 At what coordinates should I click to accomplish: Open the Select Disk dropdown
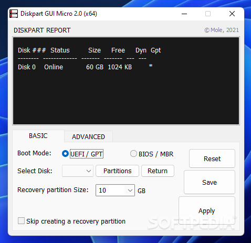coord(78,171)
